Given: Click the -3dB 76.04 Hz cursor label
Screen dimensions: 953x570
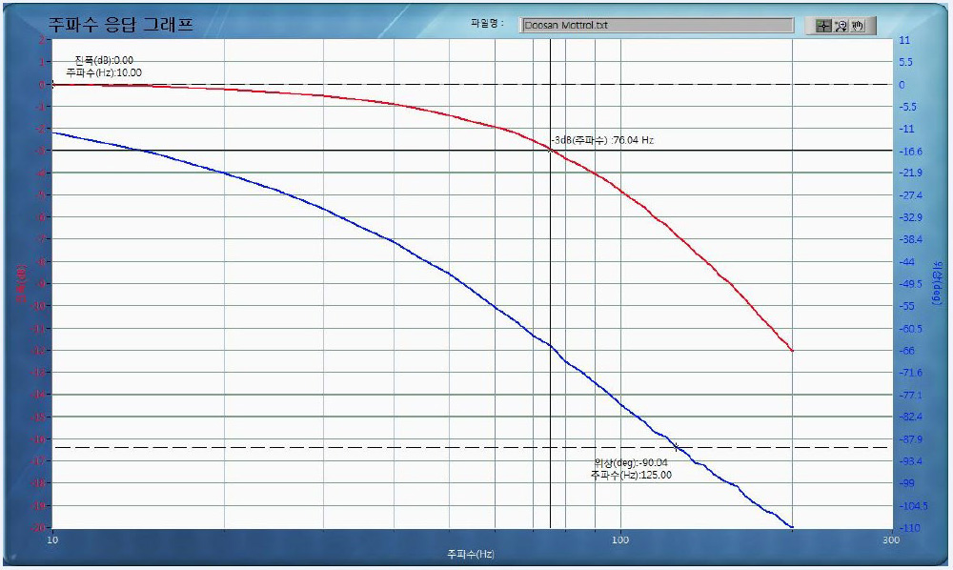Looking at the screenshot, I should click(602, 140).
